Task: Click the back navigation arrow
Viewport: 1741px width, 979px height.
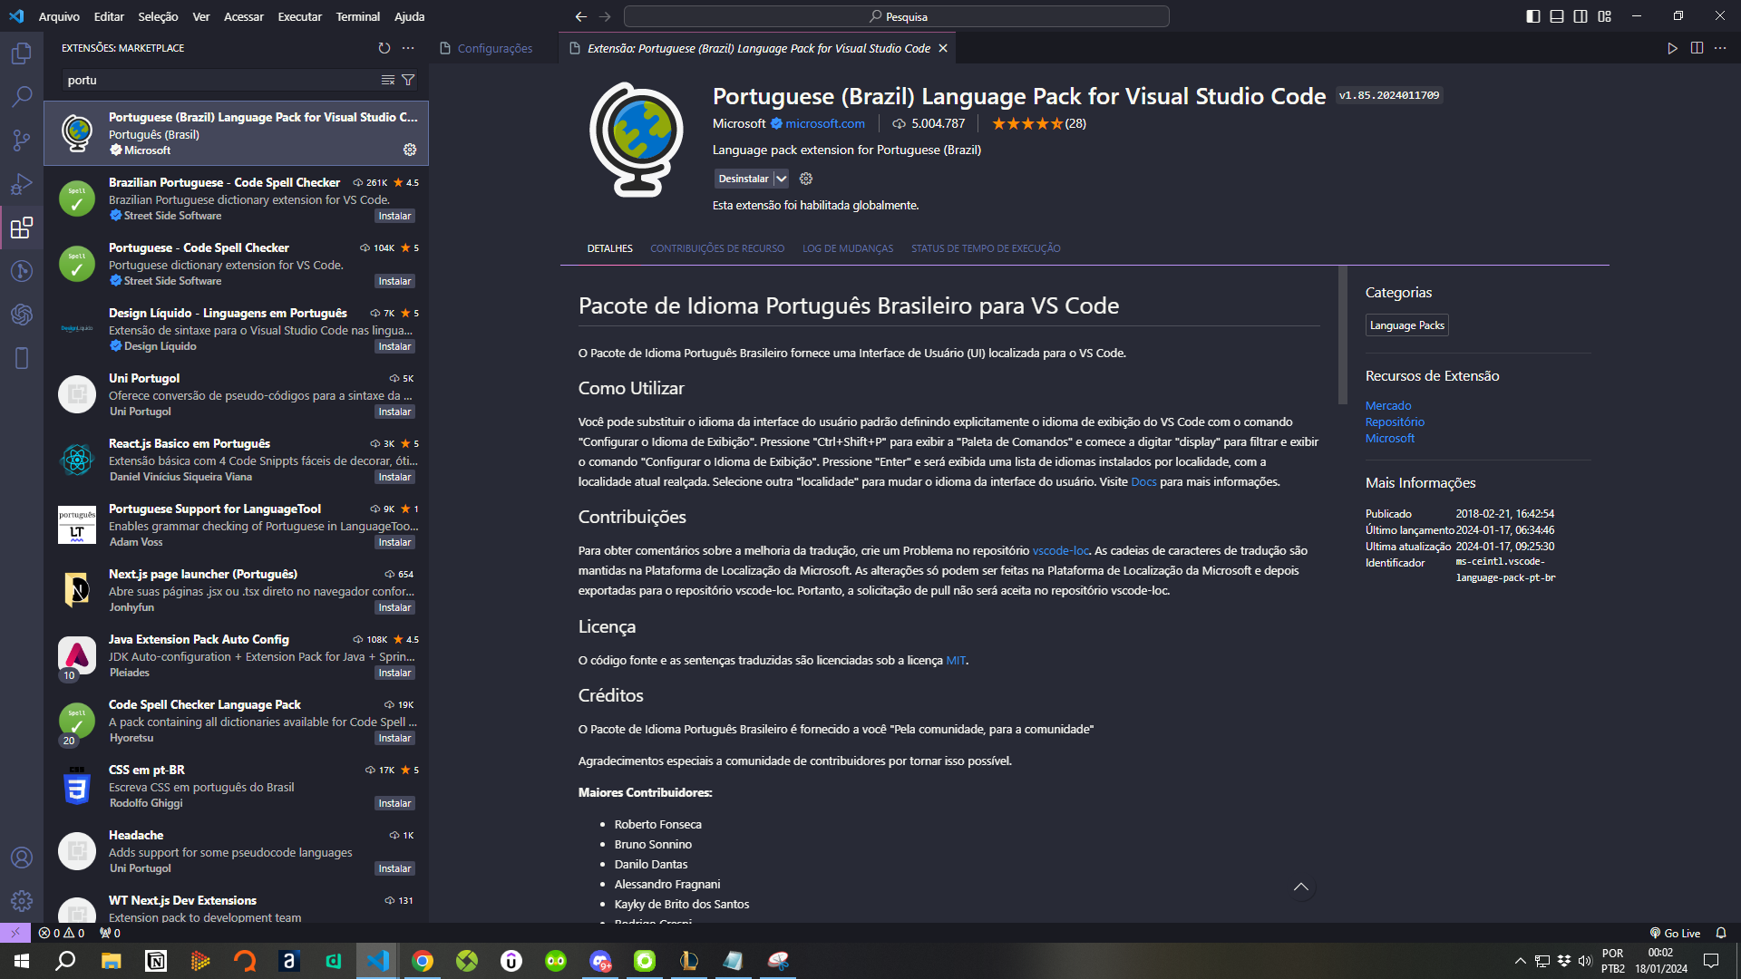Action: tap(581, 15)
